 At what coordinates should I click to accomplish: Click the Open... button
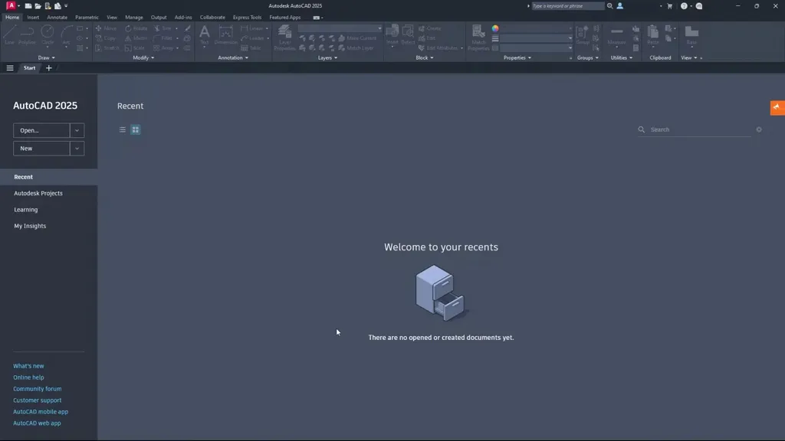click(x=41, y=130)
